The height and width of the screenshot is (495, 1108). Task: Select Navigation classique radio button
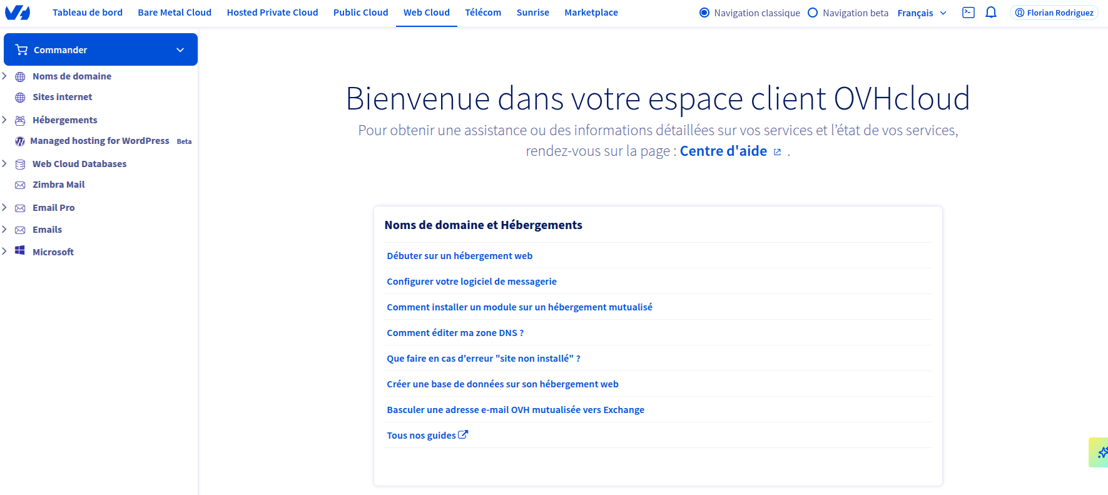pos(704,13)
